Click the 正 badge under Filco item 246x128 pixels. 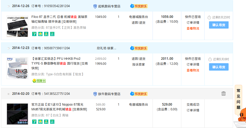point(52,34)
